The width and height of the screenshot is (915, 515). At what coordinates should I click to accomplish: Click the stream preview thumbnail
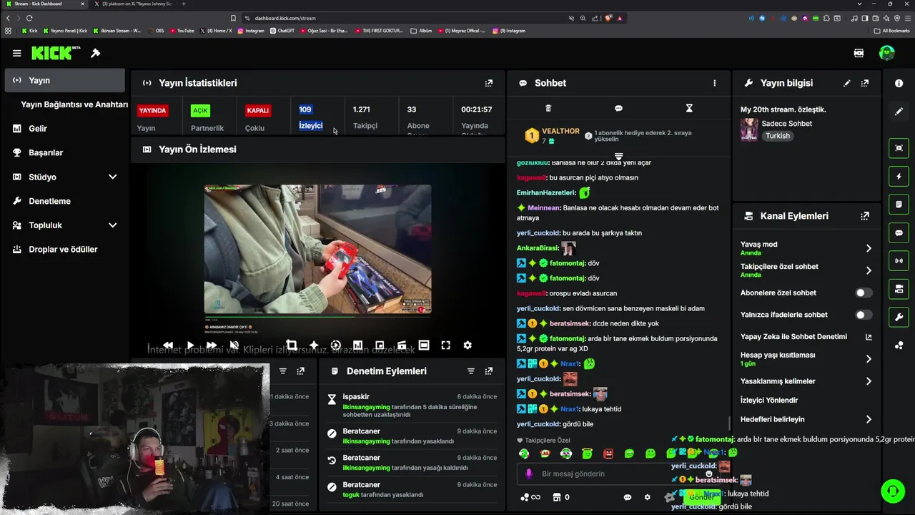[x=318, y=250]
